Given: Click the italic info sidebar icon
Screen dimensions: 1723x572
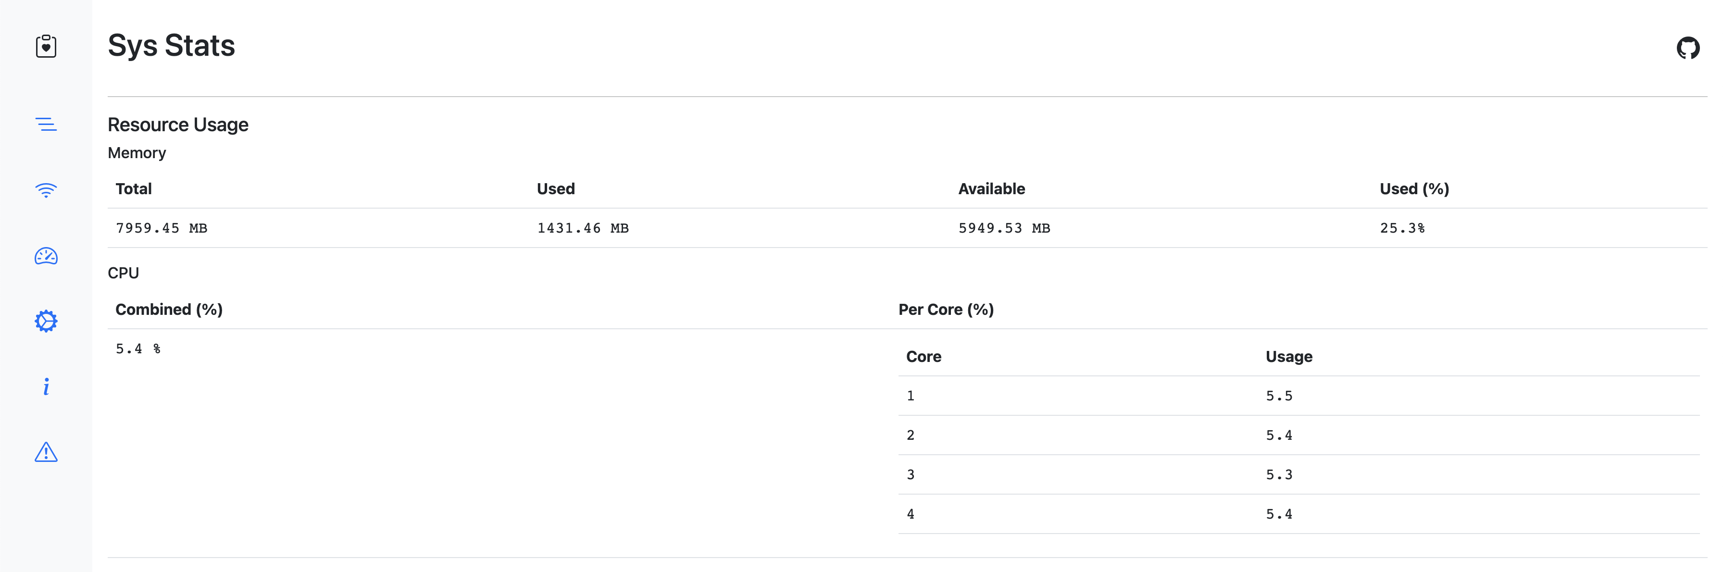Looking at the screenshot, I should coord(46,386).
